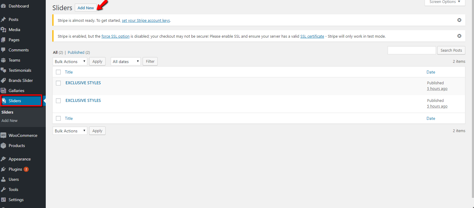The image size is (474, 208).
Task: Sort by Date column header
Action: [431, 72]
